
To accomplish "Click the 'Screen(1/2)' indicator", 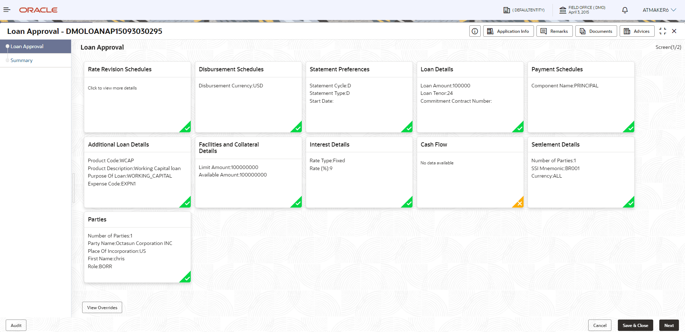I will click(x=668, y=47).
